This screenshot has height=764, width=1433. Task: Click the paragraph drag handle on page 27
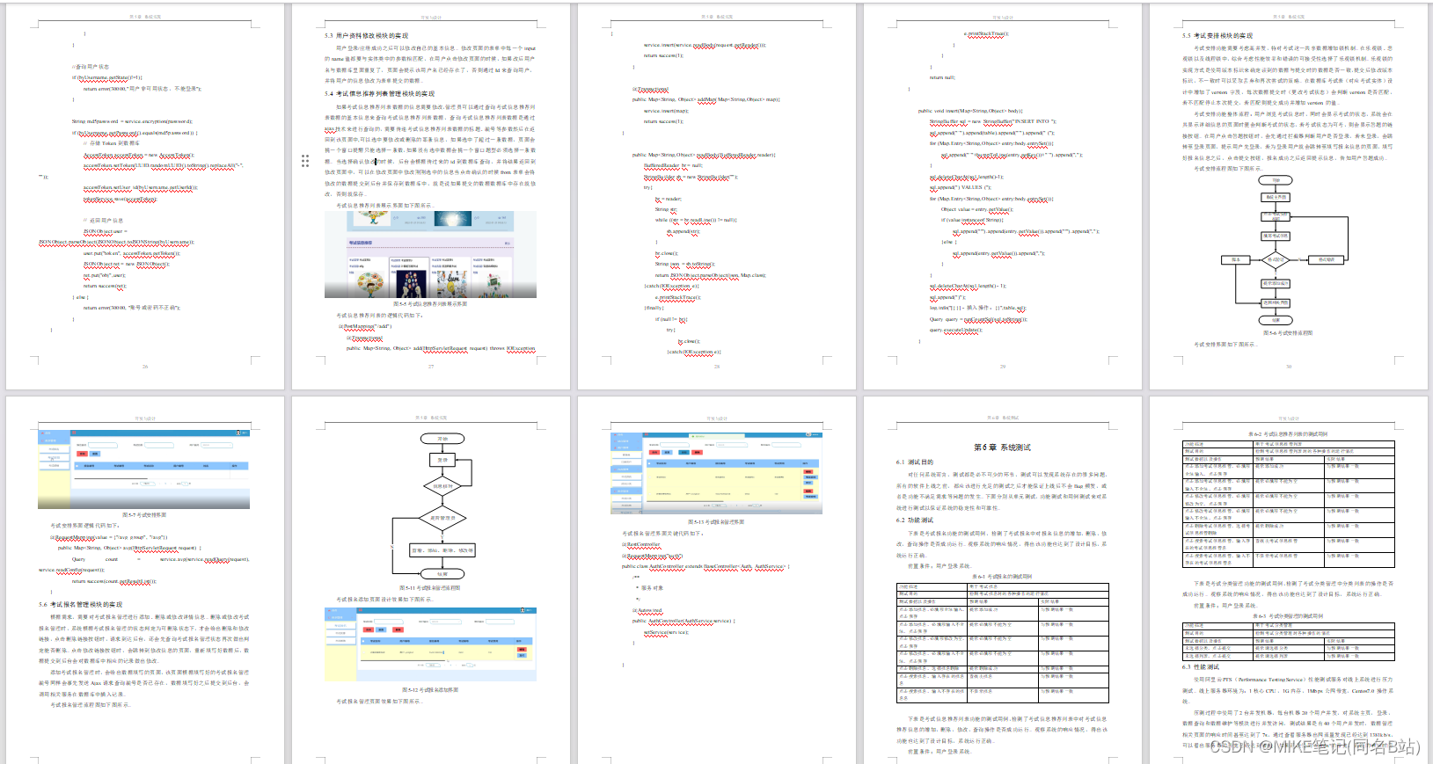click(305, 160)
